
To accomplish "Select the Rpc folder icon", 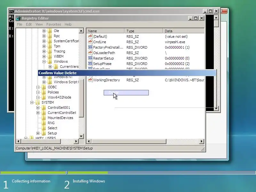I will coord(50,36).
